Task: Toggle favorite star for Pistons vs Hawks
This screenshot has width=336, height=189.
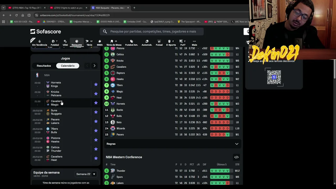Action: click(x=96, y=140)
